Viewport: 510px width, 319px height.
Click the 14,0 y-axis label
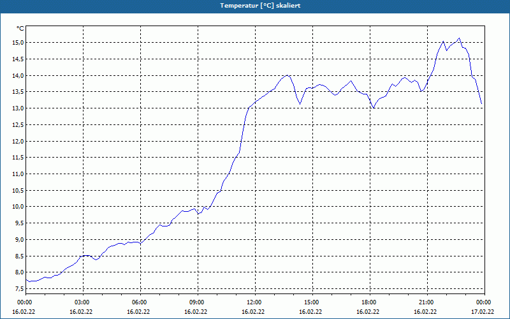(x=18, y=75)
